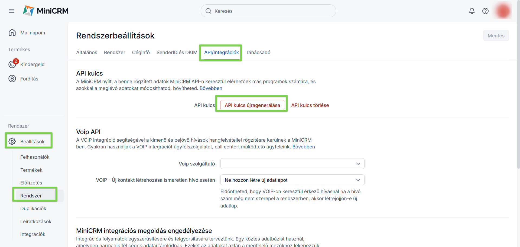Screen dimensions: 520x247
Task: Click API kulcs újragenerálása button
Action: pos(252,105)
